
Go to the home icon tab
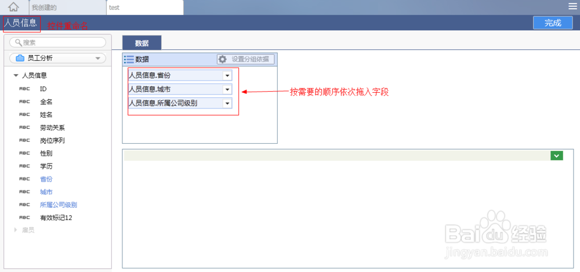(13, 6)
